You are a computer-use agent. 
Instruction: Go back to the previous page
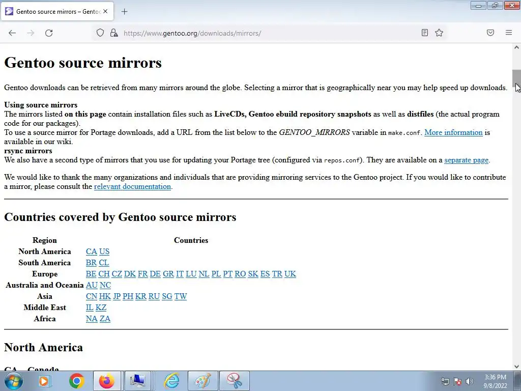(x=12, y=33)
